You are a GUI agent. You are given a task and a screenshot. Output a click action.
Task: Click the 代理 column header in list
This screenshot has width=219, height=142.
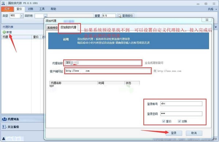pos(16,37)
